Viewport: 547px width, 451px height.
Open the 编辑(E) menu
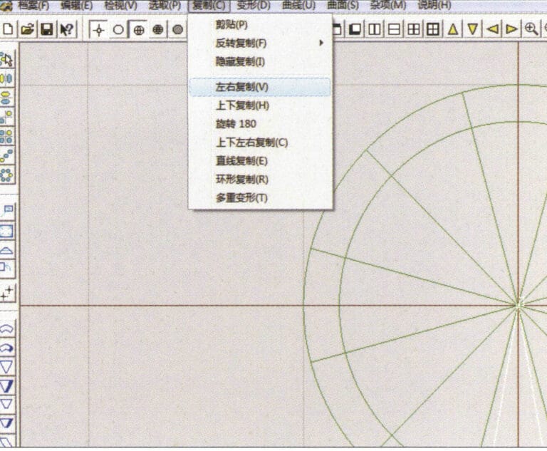click(x=76, y=5)
